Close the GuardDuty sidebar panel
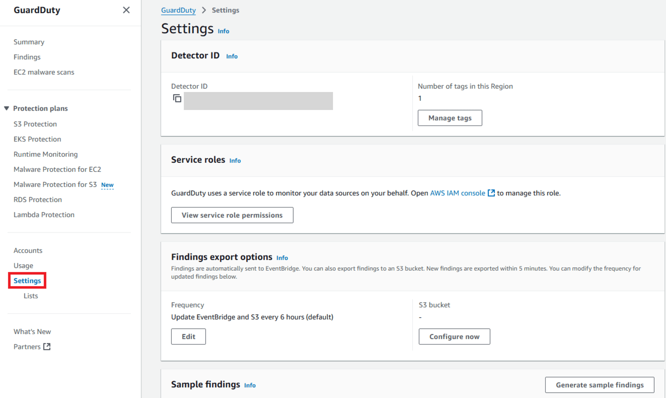The width and height of the screenshot is (666, 398). point(126,10)
